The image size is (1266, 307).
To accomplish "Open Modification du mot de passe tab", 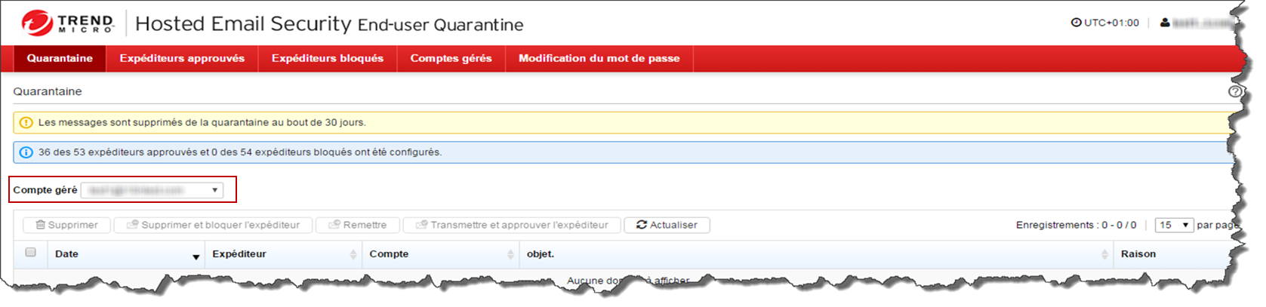I will pos(599,58).
